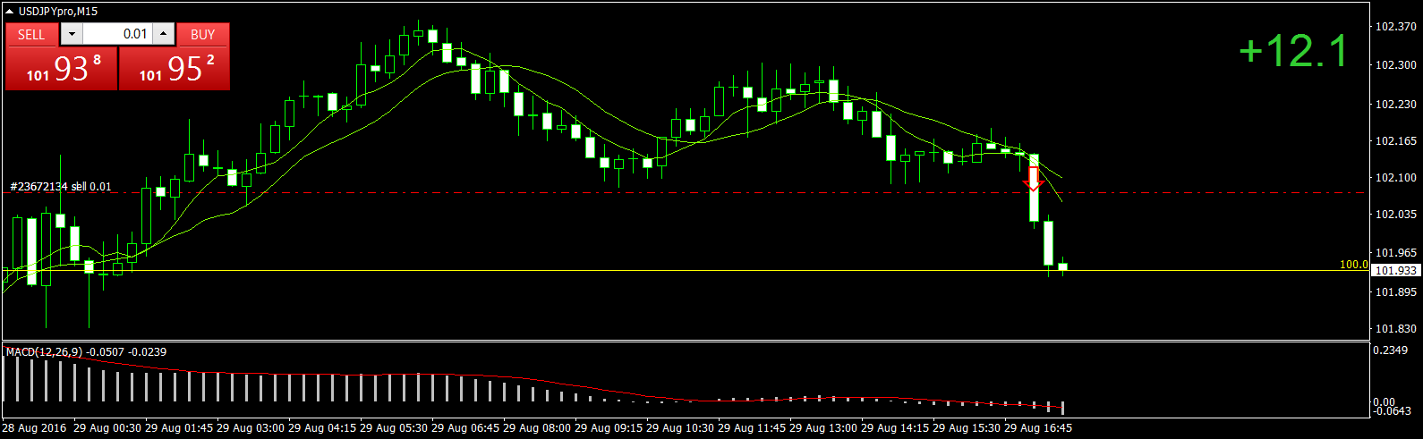Click the SELL button
1423x439 pixels.
31,34
